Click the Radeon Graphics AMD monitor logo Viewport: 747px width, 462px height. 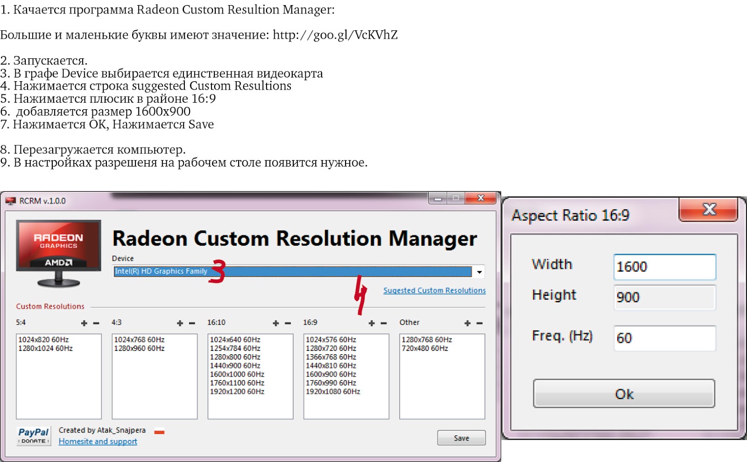(x=58, y=253)
